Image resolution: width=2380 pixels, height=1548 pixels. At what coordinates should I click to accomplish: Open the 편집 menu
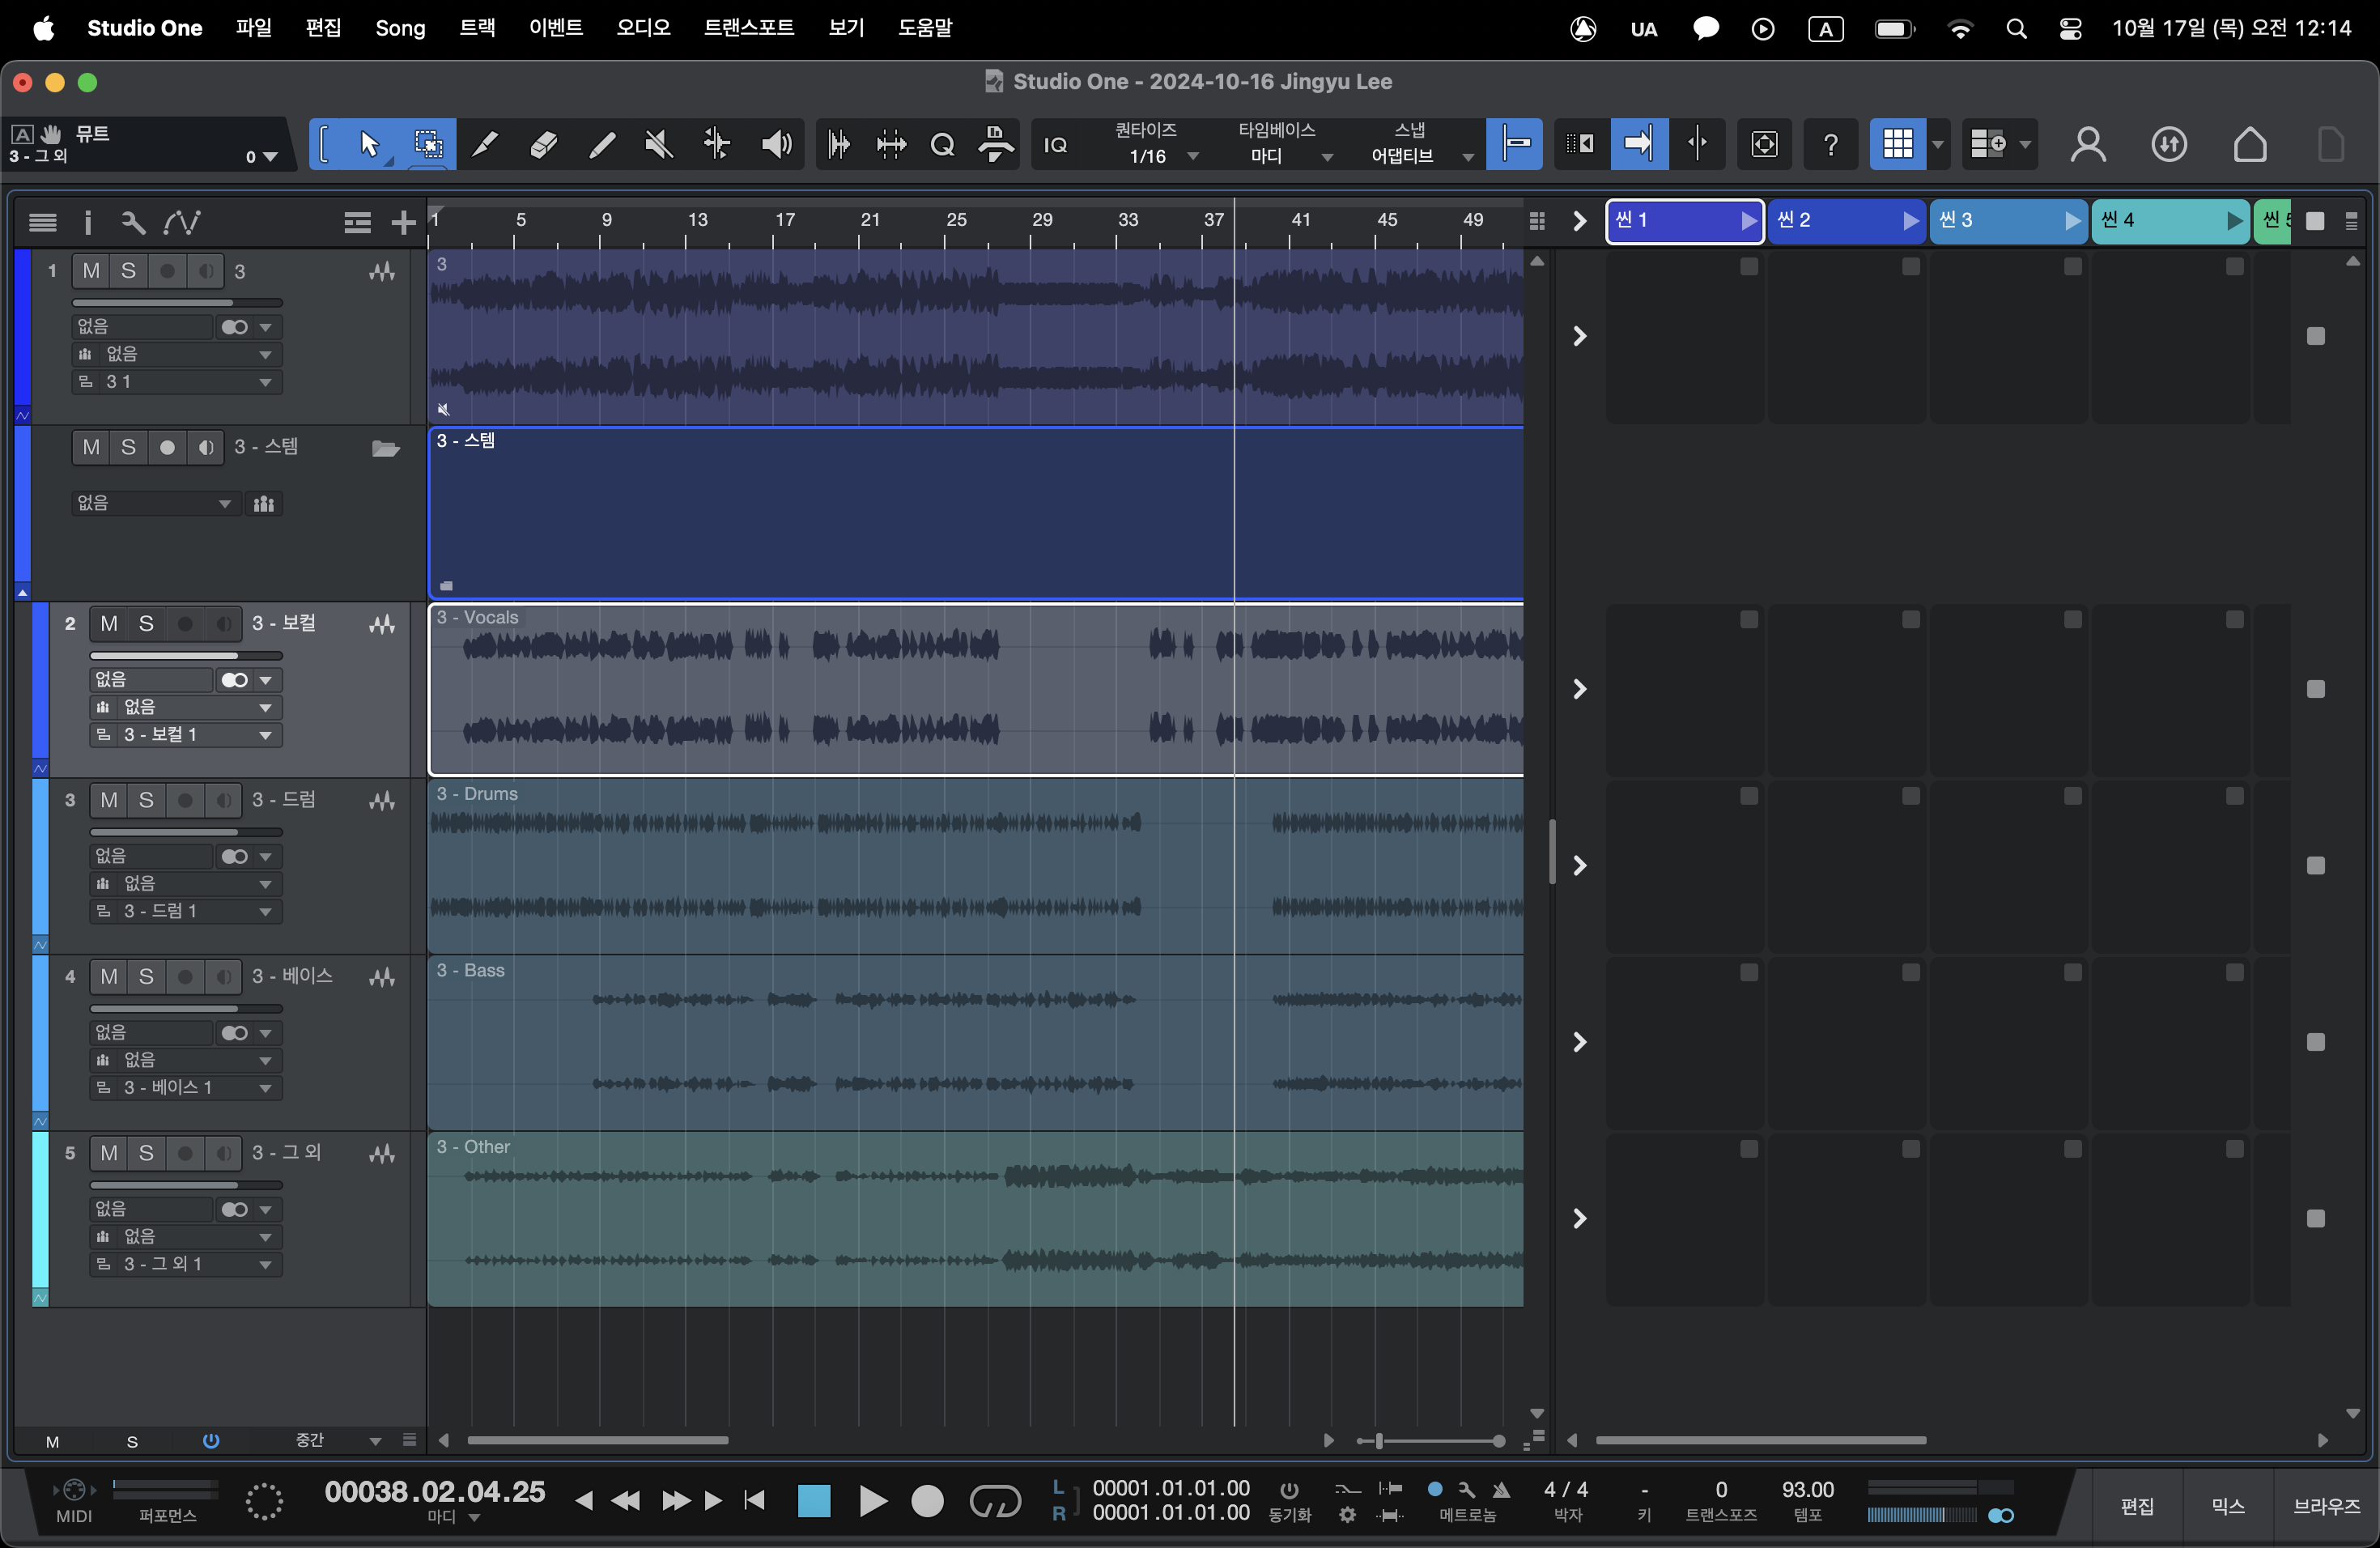coord(323,28)
